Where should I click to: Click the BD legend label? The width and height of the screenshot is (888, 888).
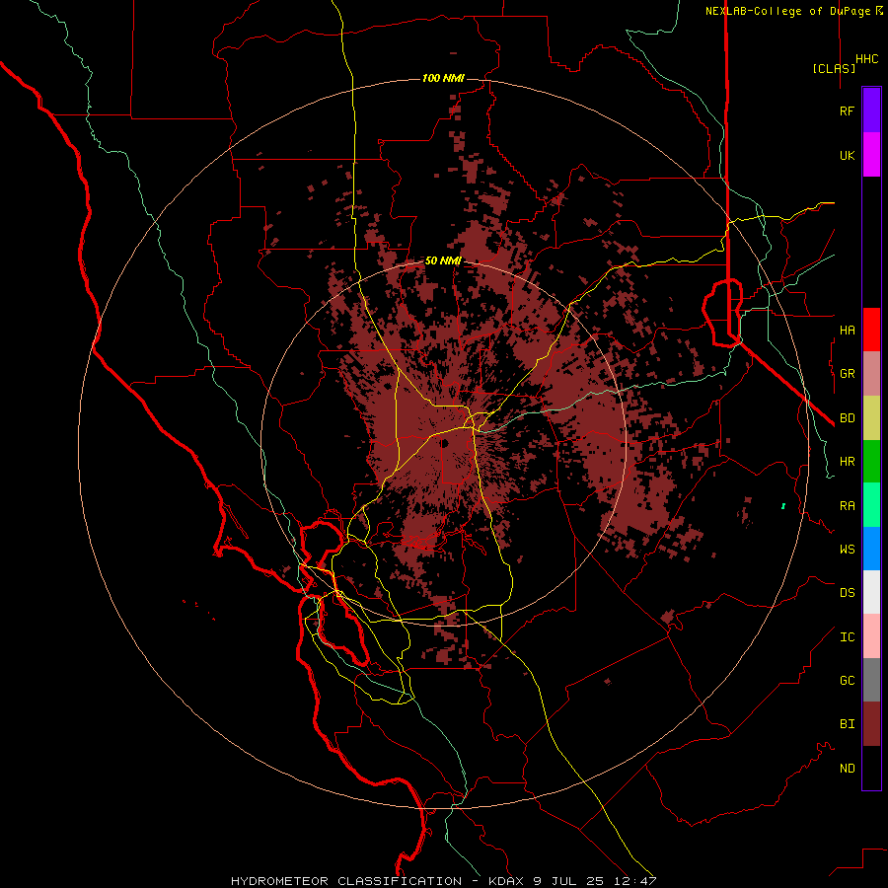(x=847, y=418)
